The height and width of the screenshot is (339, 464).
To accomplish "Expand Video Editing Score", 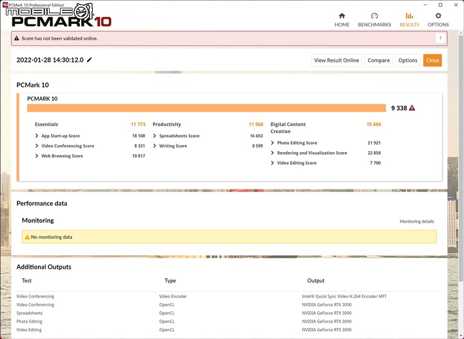I will (x=272, y=163).
